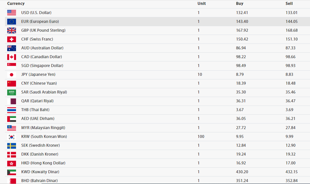Click the Australian flag icon

[11, 48]
